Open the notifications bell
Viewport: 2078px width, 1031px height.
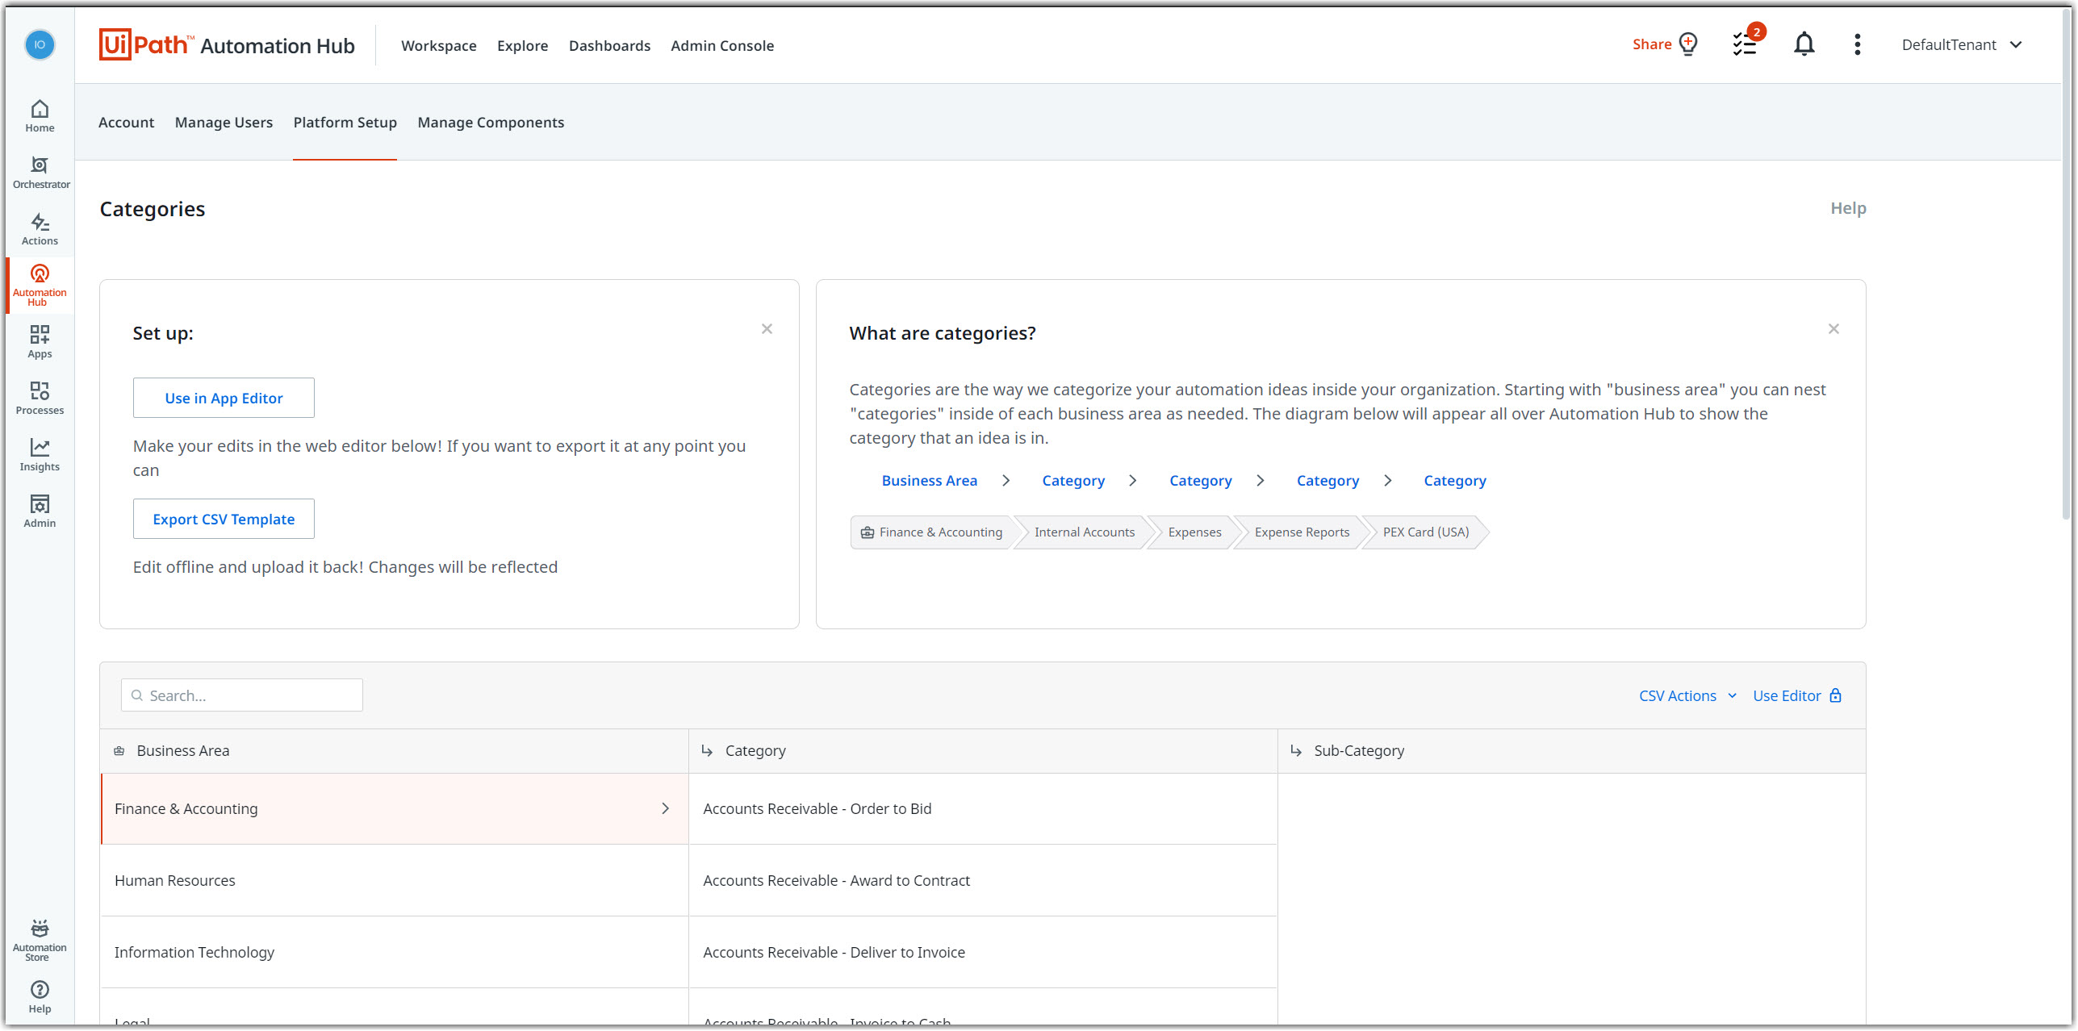click(1804, 44)
